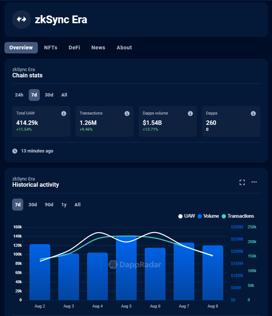Viewport: 272px width, 316px height.
Task: Click the Aug 7 volume bar
Action: [x=184, y=271]
